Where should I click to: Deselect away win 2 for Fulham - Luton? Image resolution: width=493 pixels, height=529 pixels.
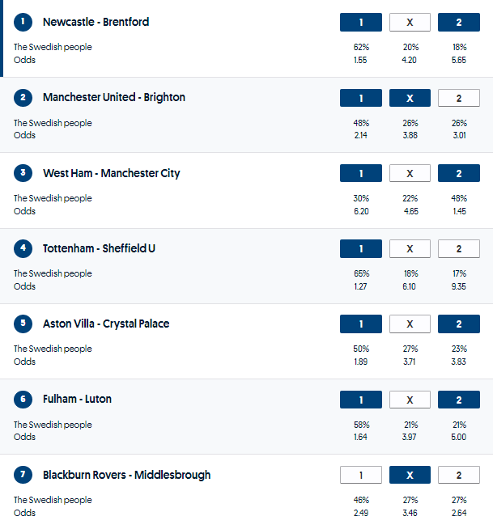[x=459, y=400]
